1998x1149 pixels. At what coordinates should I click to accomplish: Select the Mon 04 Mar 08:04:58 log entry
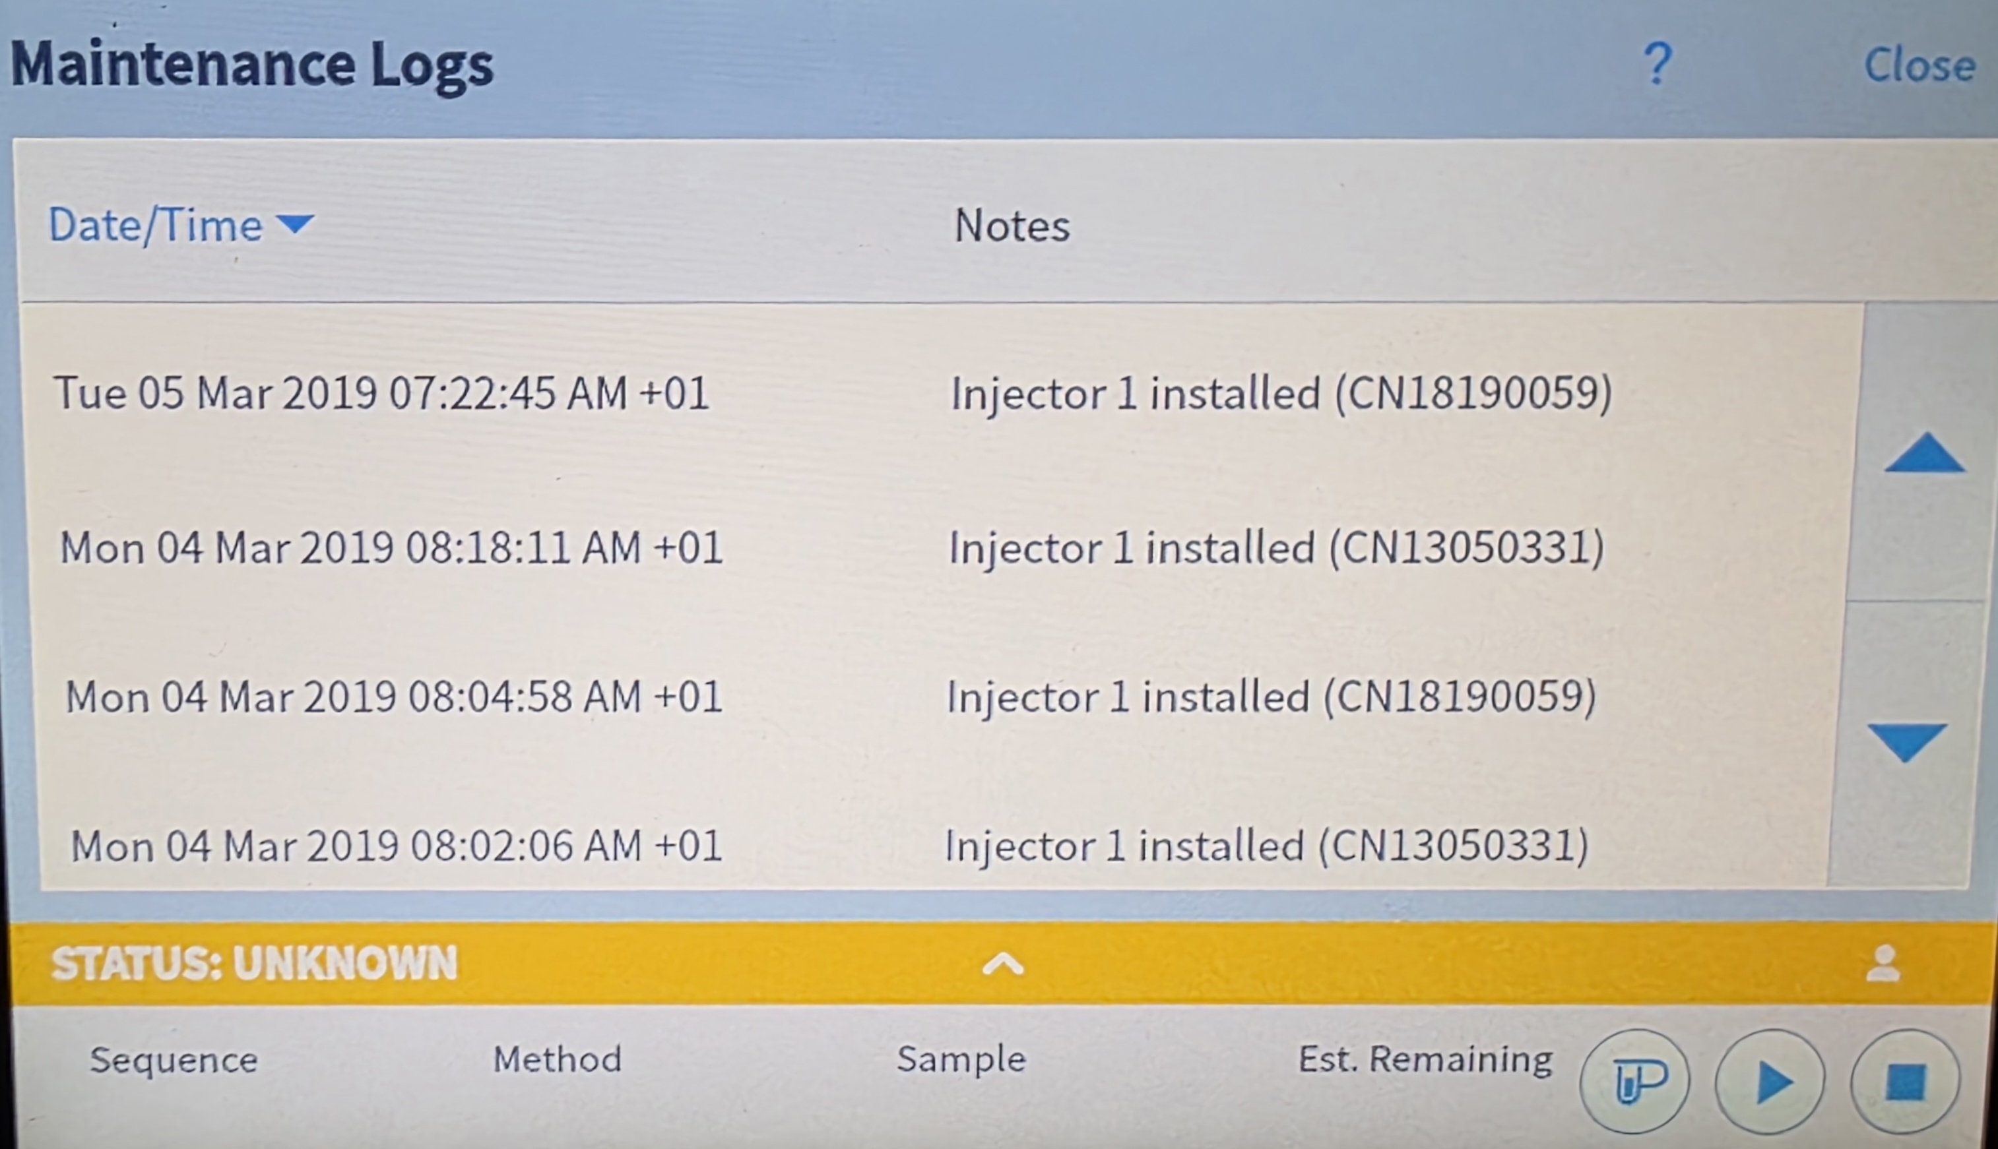(x=394, y=697)
